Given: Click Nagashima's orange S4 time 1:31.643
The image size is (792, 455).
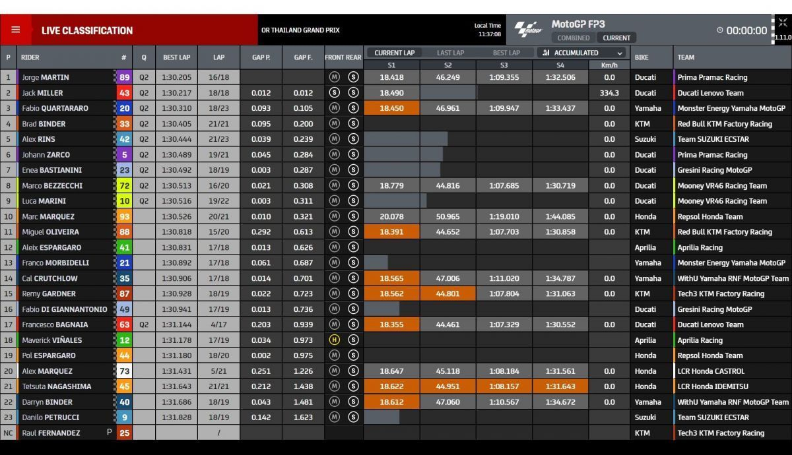Looking at the screenshot, I should click(x=560, y=386).
